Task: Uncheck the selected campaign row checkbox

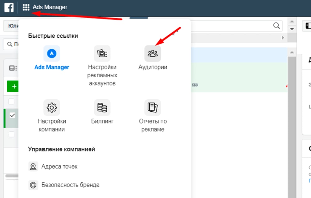Action: coord(12,115)
